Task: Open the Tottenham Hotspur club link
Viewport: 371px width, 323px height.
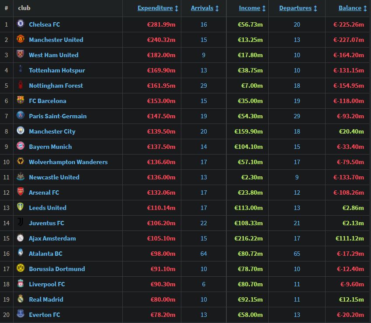Action: point(57,70)
